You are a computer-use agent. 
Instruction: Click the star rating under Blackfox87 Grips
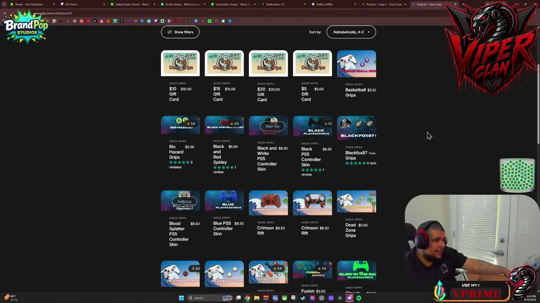pyautogui.click(x=355, y=163)
